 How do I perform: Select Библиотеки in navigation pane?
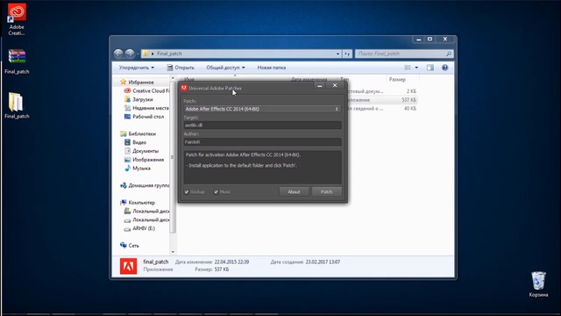(x=138, y=133)
